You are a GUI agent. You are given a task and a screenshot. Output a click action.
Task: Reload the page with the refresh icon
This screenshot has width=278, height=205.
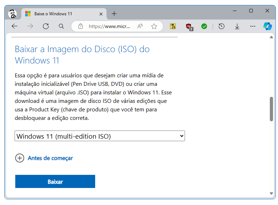pos(46,26)
